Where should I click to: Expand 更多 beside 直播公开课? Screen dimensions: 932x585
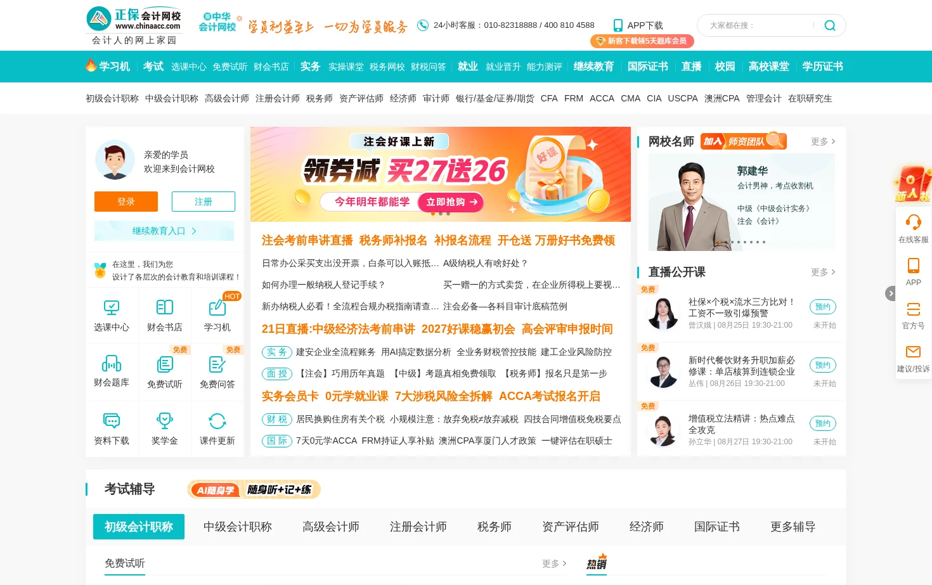823,272
